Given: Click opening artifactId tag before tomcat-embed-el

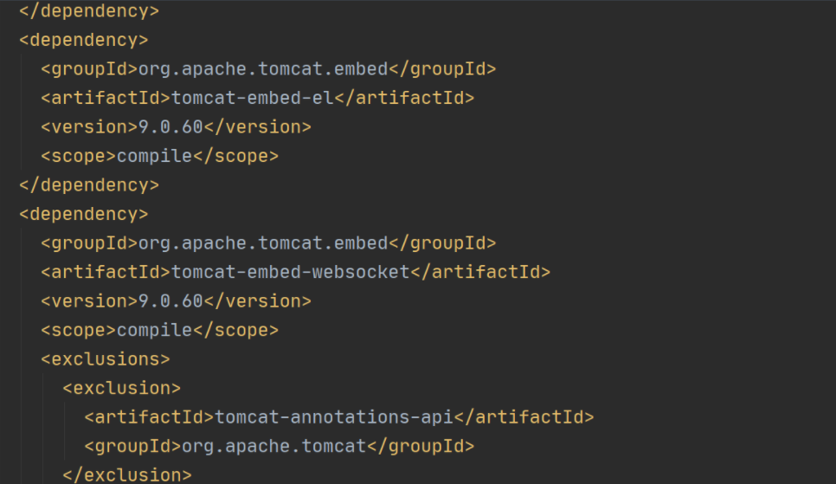Looking at the screenshot, I should coord(106,98).
